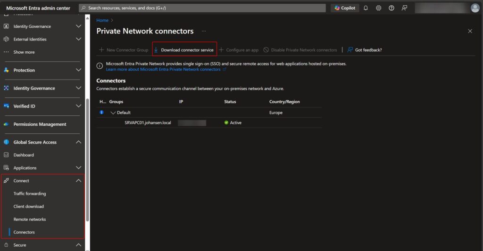Expand the External Identities chevron
The image size is (483, 251).
(x=79, y=39)
